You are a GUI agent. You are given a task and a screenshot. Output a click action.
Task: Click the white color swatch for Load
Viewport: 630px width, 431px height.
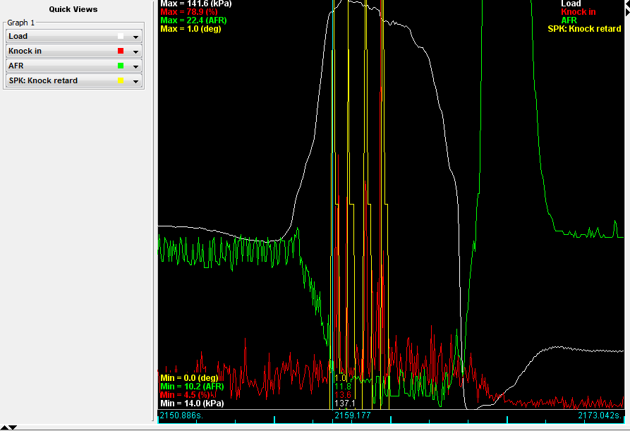coord(121,36)
